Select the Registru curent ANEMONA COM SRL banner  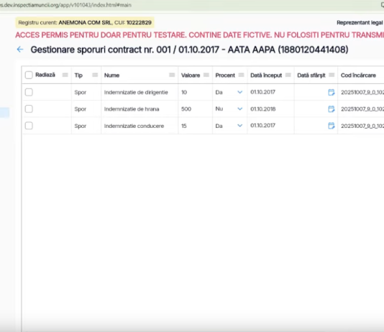[x=85, y=22]
